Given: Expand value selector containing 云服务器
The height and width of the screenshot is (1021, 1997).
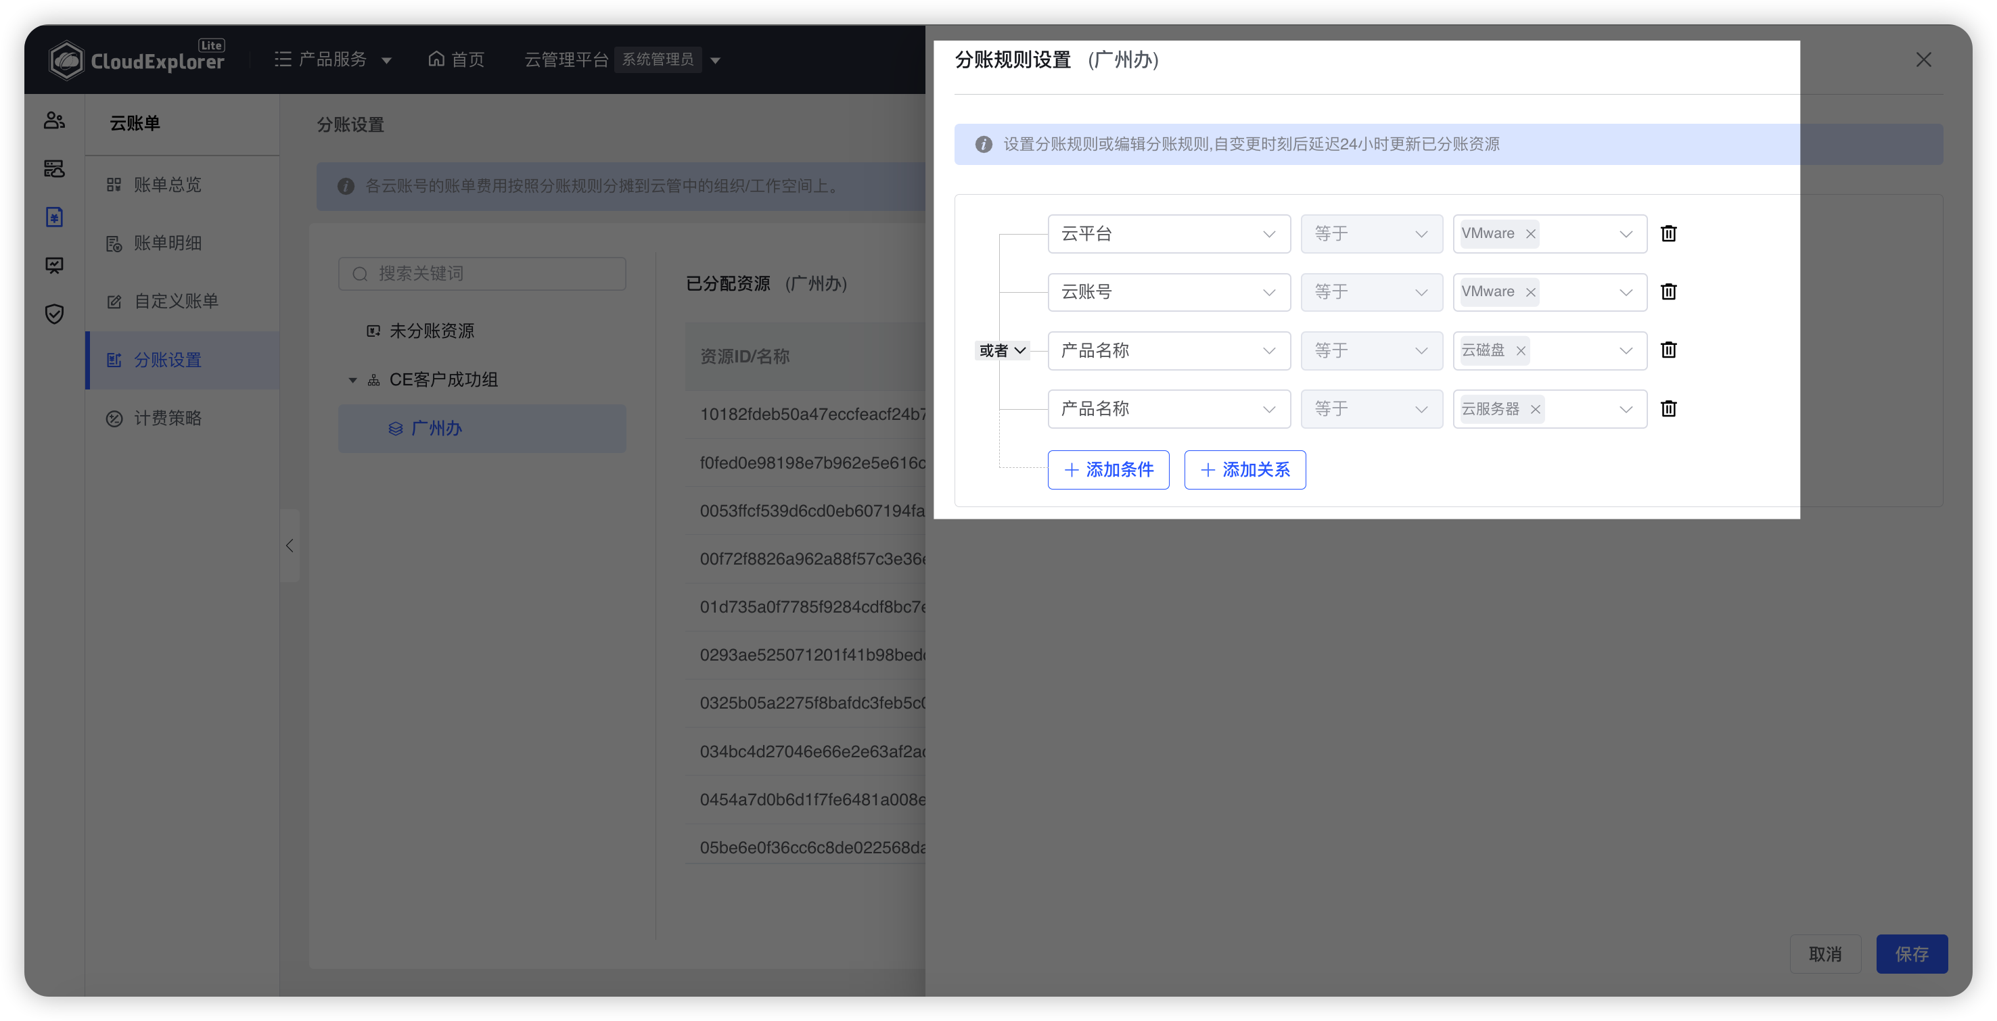Looking at the screenshot, I should coord(1625,409).
